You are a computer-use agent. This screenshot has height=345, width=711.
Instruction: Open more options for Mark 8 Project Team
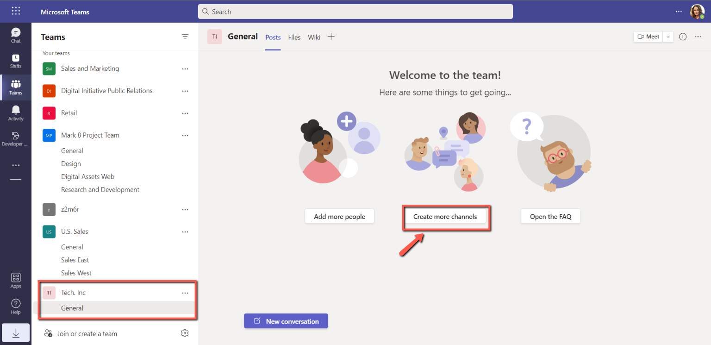tap(185, 135)
